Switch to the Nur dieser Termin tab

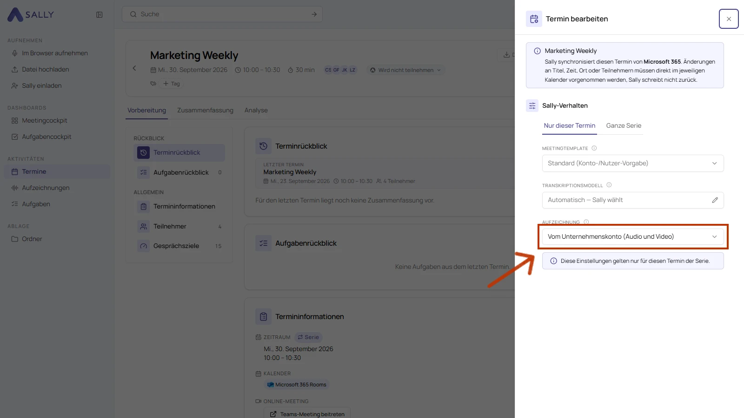click(570, 126)
